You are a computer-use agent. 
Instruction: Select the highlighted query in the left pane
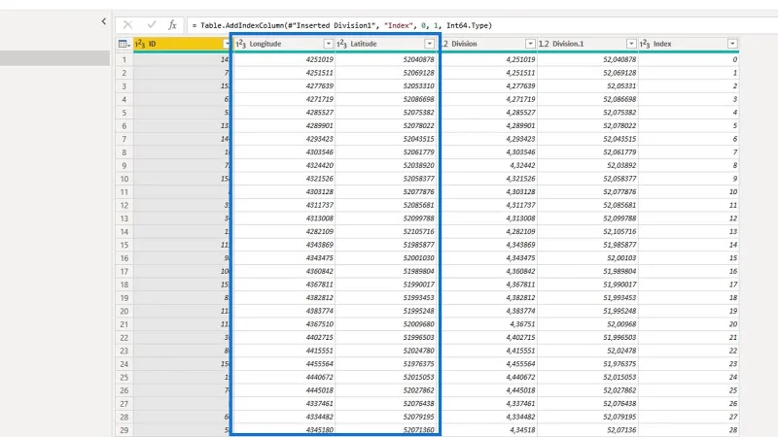(54, 58)
